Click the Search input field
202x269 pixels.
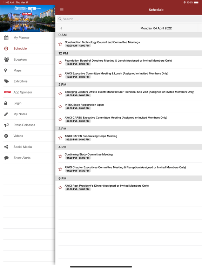pos(129,19)
